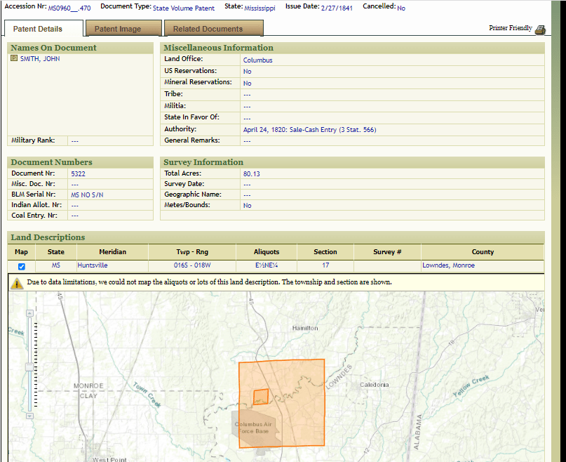Screen dimensions: 566x462
Task: Click the map zoom-in arrow button
Action: click(29, 315)
